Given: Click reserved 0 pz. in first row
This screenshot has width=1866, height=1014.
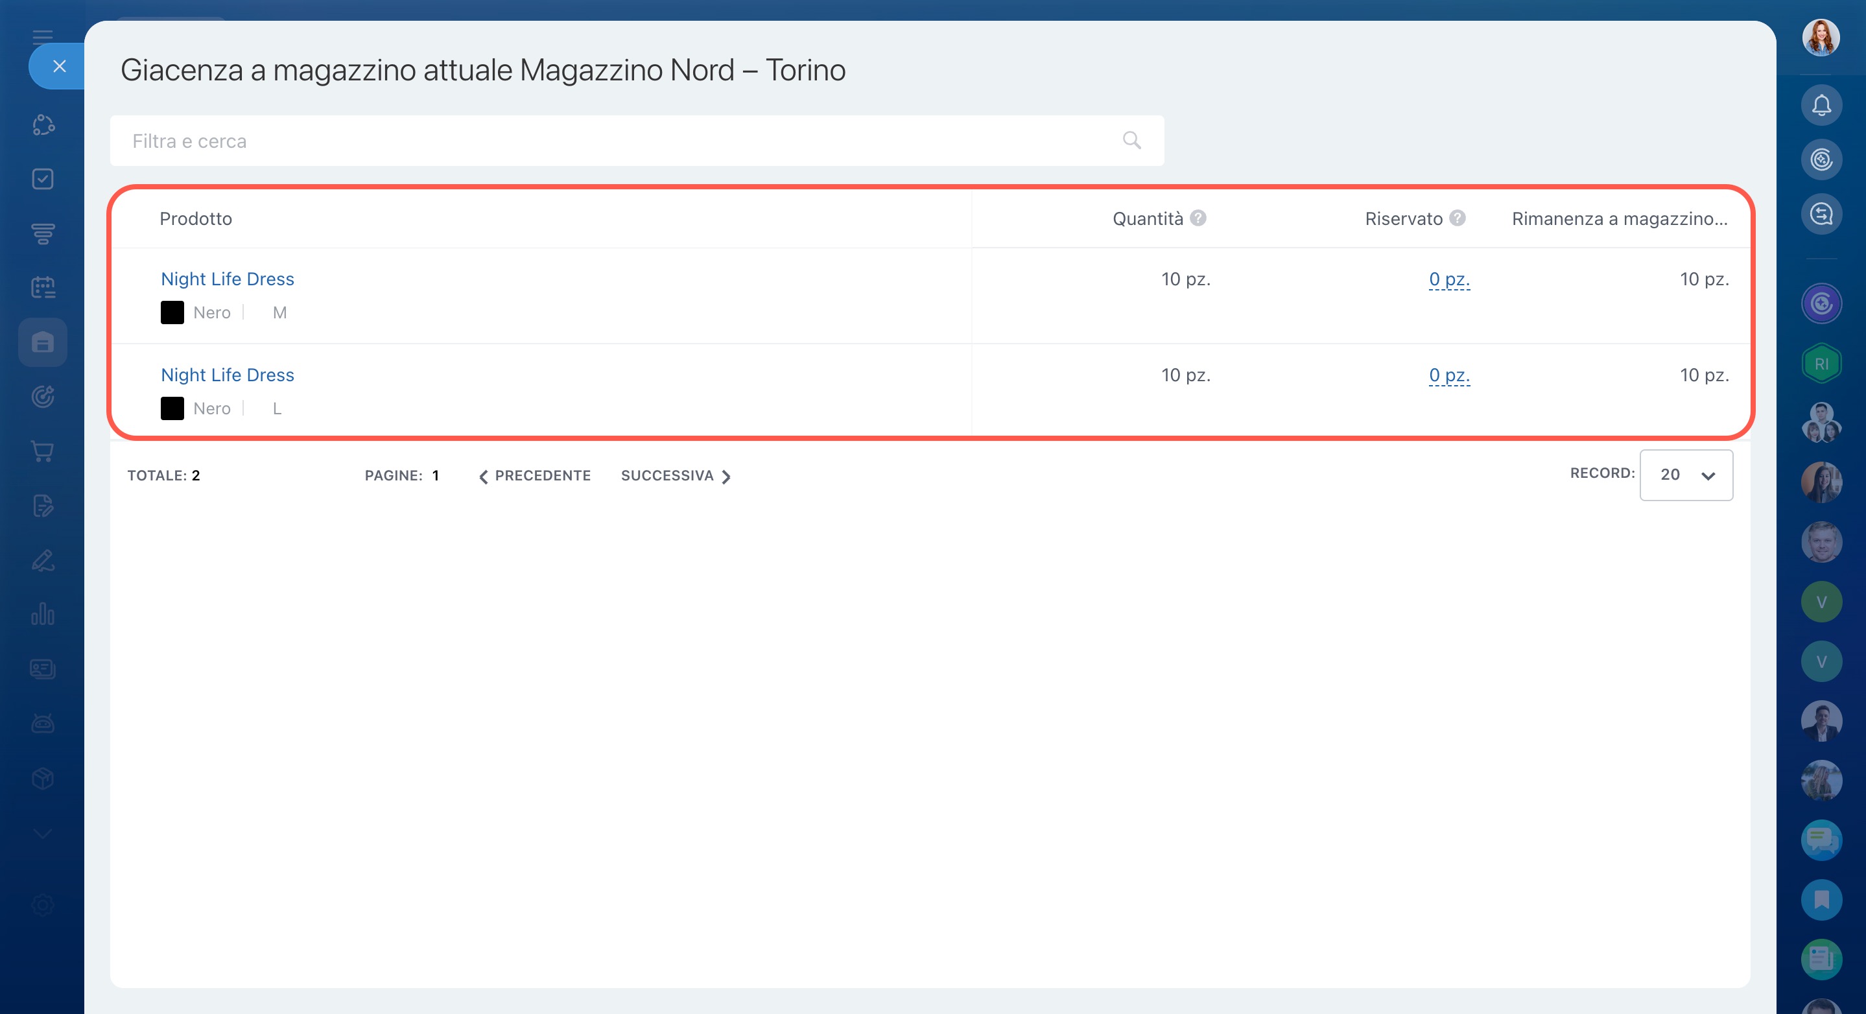Looking at the screenshot, I should pyautogui.click(x=1448, y=279).
